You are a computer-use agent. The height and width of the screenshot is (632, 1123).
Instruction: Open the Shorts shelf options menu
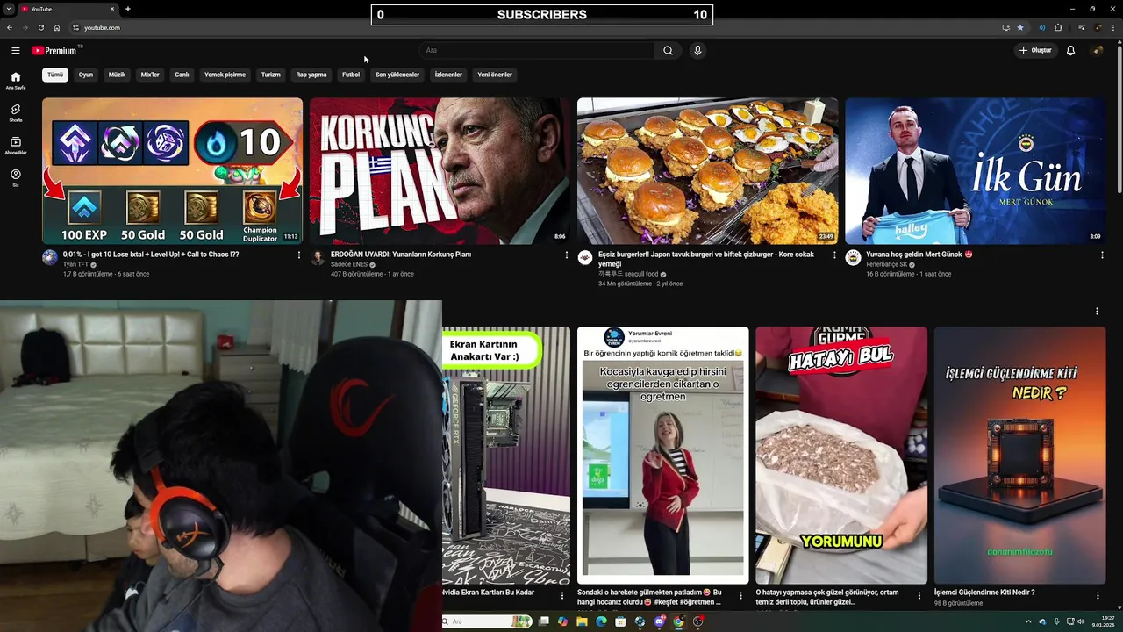1097,311
